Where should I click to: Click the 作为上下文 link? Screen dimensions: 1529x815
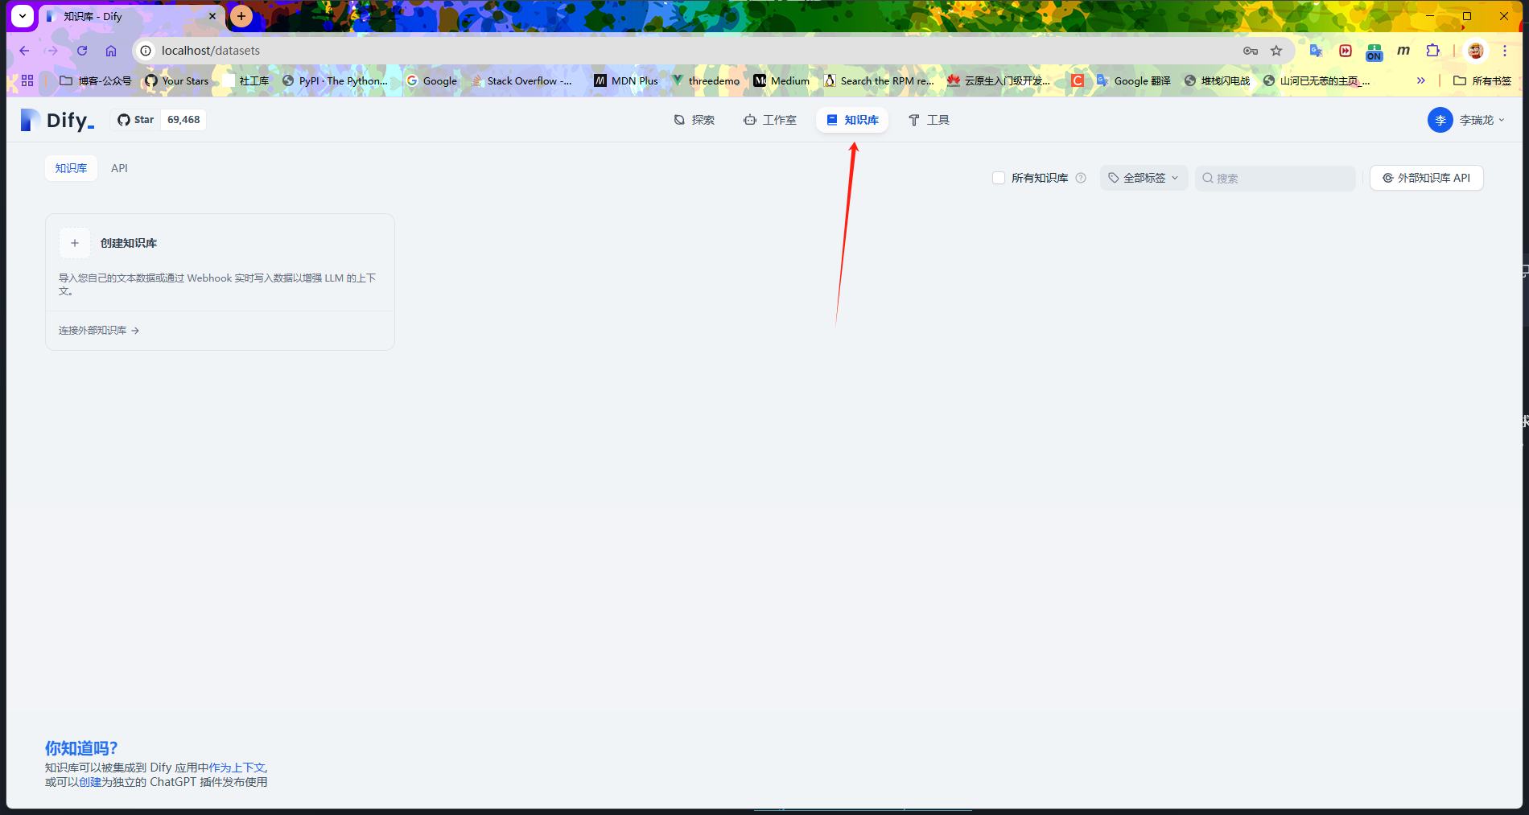[237, 768]
